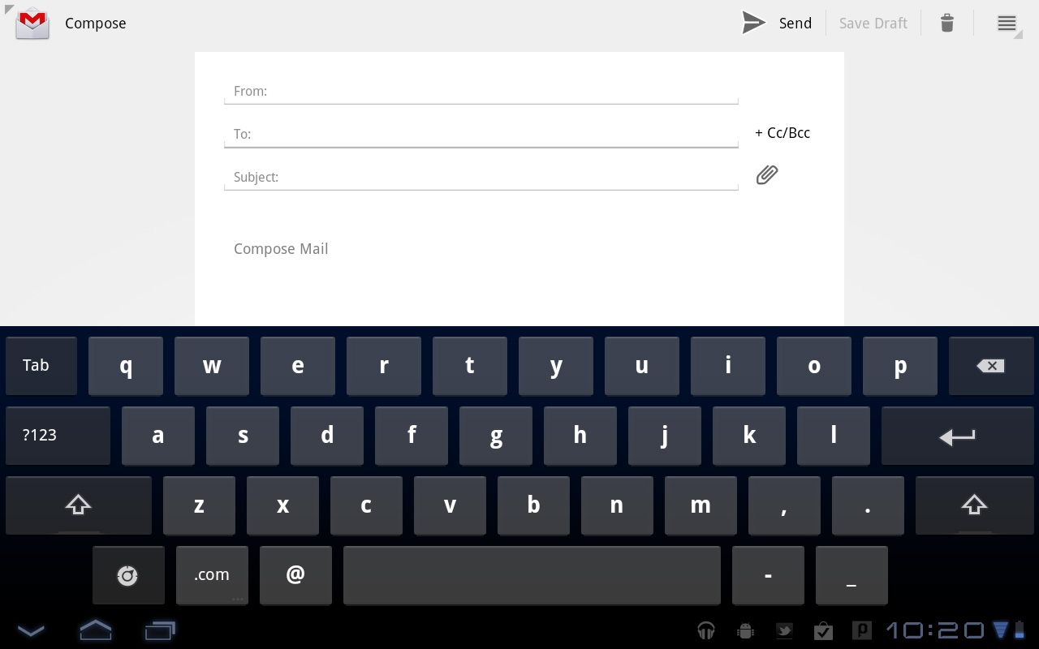Focus the To recipient field

click(x=481, y=134)
